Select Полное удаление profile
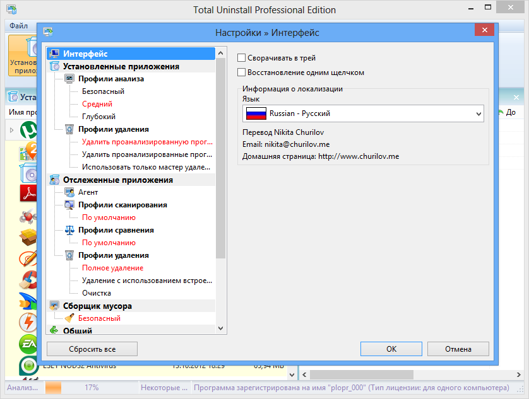The width and height of the screenshot is (529, 399). pyautogui.click(x=113, y=268)
